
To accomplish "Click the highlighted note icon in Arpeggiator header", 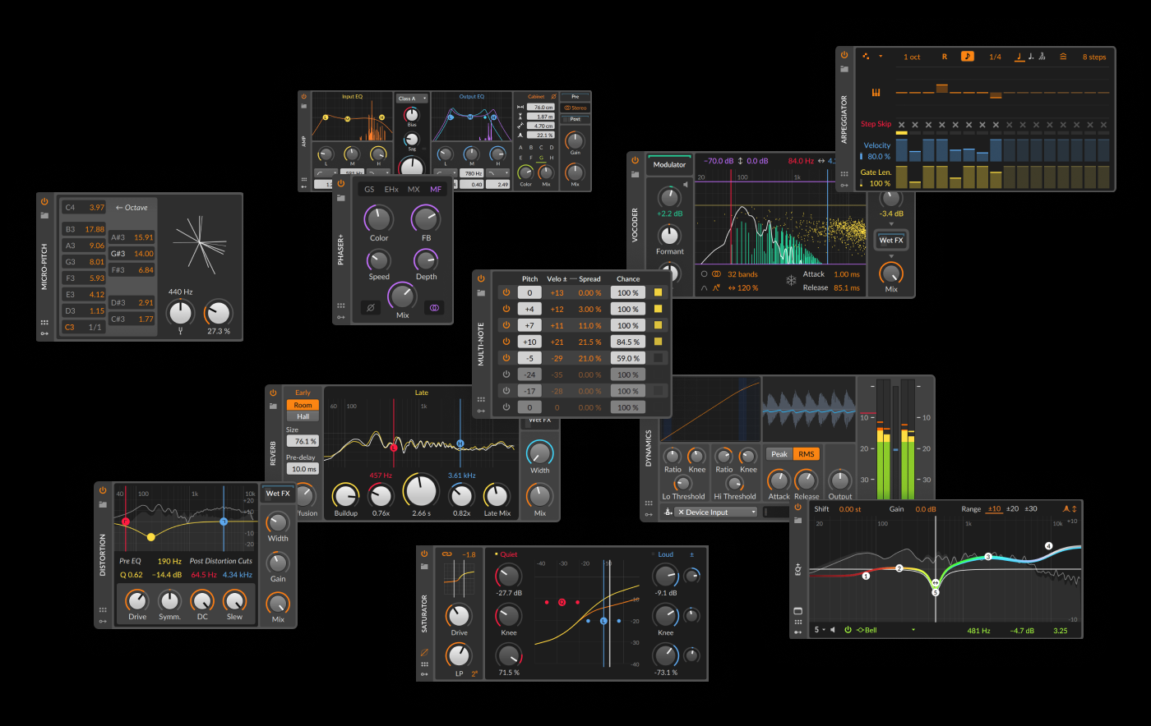I will click(x=968, y=57).
